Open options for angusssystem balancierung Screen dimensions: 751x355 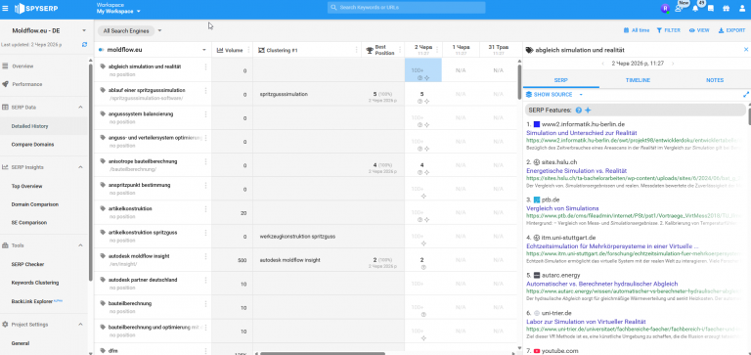pos(206,114)
